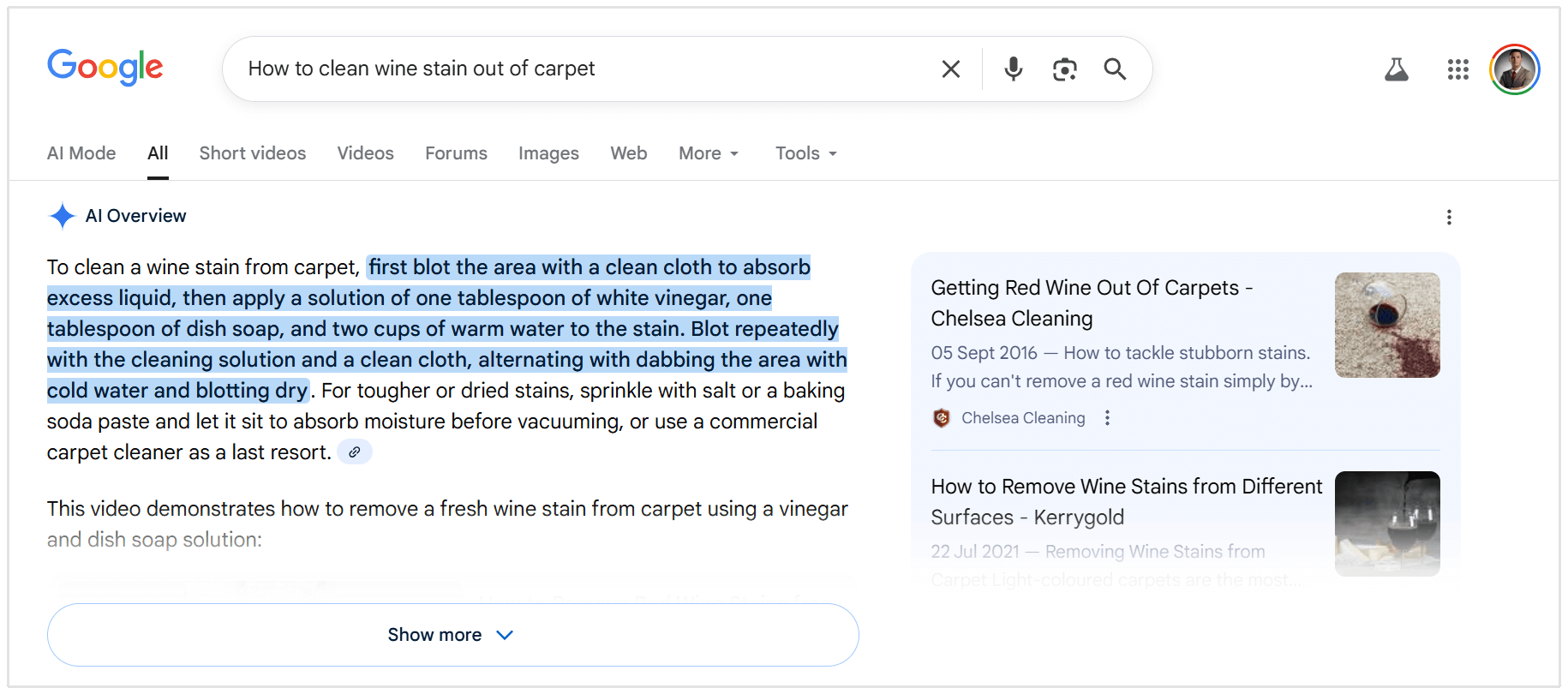The image size is (1568, 694).
Task: Open AI Overview three-dot options menu
Action: 1449,218
